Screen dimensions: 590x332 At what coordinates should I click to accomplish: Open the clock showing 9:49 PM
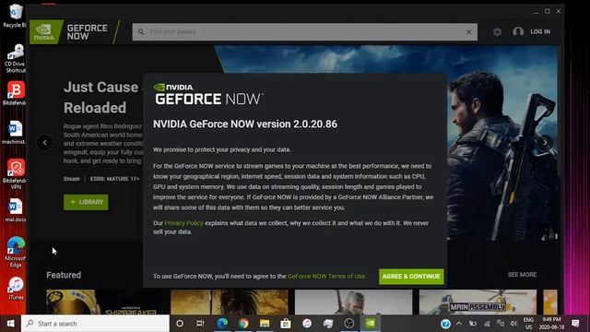click(x=551, y=324)
